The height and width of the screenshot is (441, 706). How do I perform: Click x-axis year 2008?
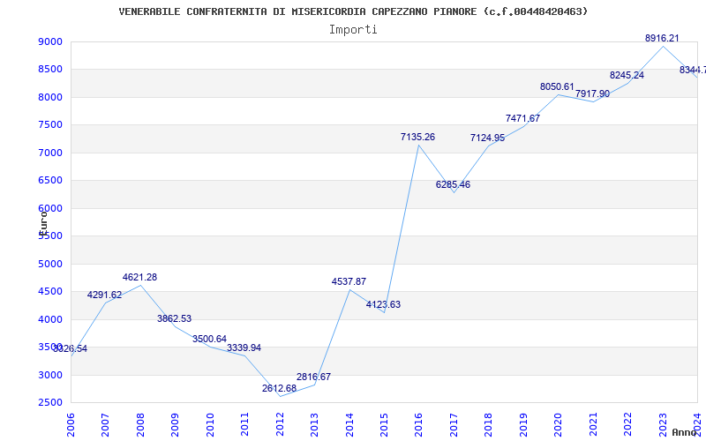tap(140, 425)
